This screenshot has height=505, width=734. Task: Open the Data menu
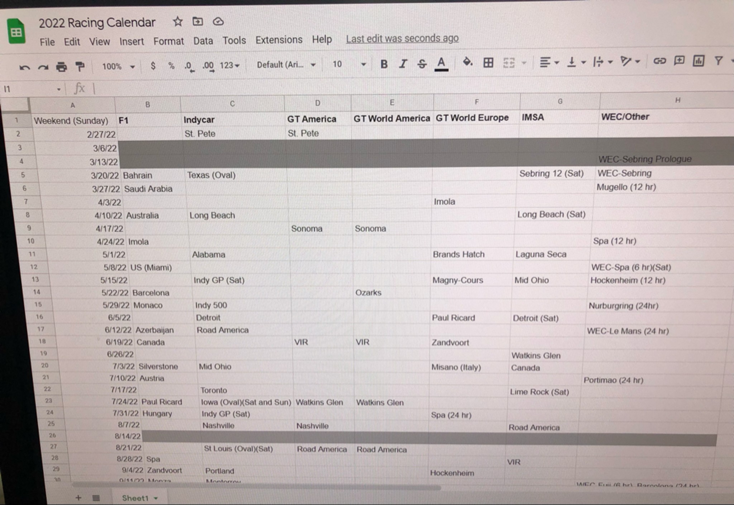pyautogui.click(x=203, y=41)
